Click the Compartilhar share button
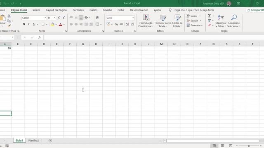Image resolution: width=264 pixels, height=148 pixels. pos(255,10)
